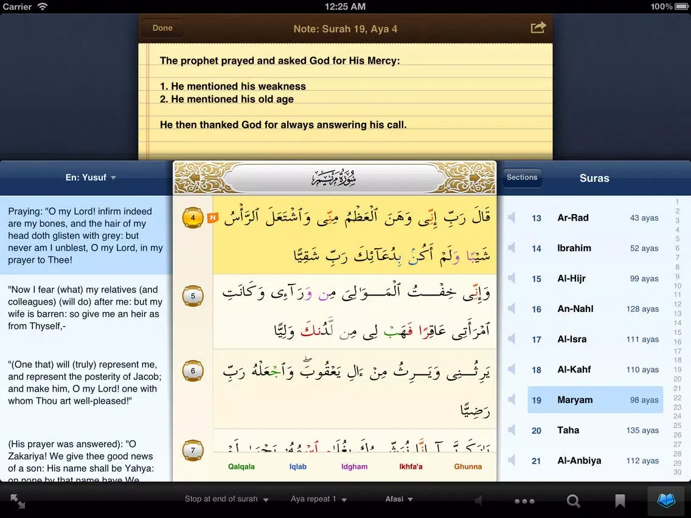
Task: Select surah 14 Ibrahim
Action: 595,248
